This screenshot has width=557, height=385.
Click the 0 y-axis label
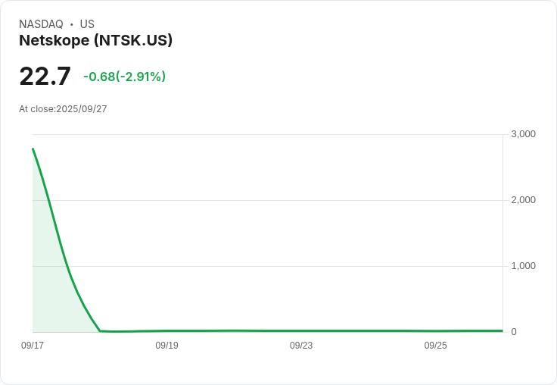point(514,332)
